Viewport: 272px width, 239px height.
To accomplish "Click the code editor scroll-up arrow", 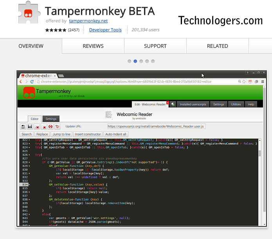I will coord(260,140).
